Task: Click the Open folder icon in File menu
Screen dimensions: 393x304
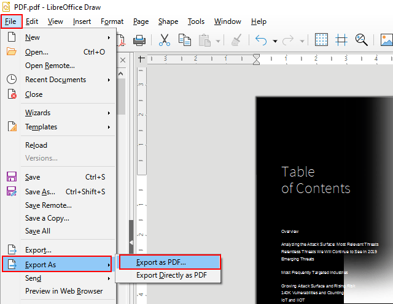Action: [x=12, y=51]
